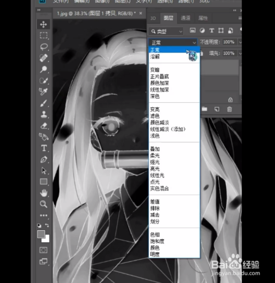275x283 pixels.
Task: Create a new group folder
Action: (x=205, y=109)
